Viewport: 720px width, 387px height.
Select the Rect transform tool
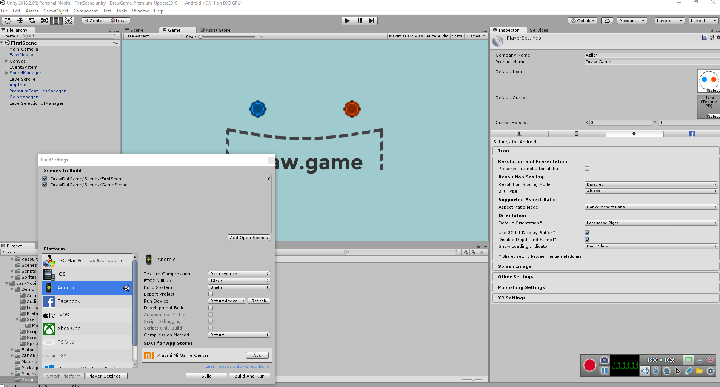click(x=56, y=20)
